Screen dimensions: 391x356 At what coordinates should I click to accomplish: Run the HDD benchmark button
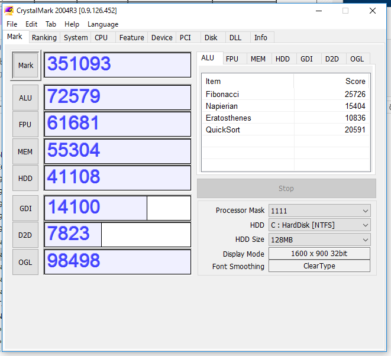pyautogui.click(x=25, y=178)
